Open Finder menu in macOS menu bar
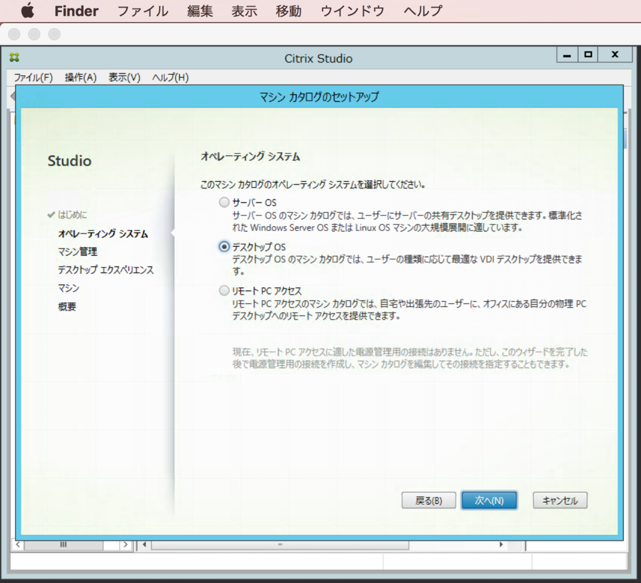 click(x=76, y=11)
